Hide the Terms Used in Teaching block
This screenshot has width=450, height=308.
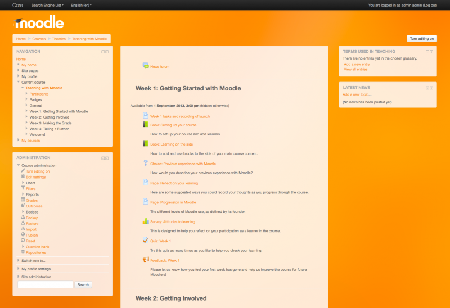427,52
